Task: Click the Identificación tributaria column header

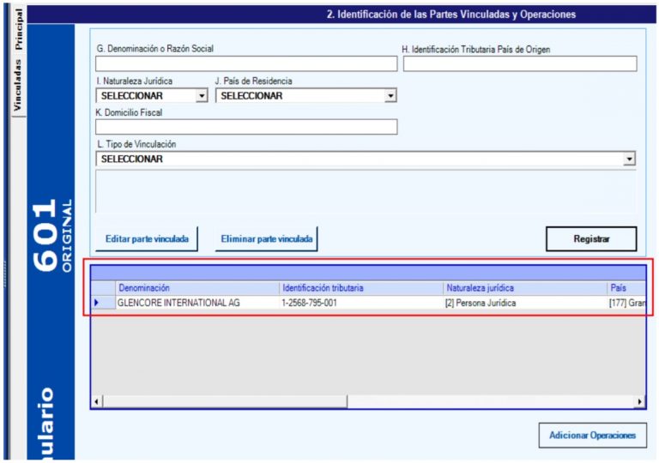Action: [x=360, y=288]
